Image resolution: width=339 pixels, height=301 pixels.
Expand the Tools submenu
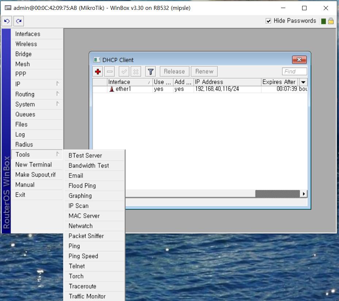[x=37, y=155]
